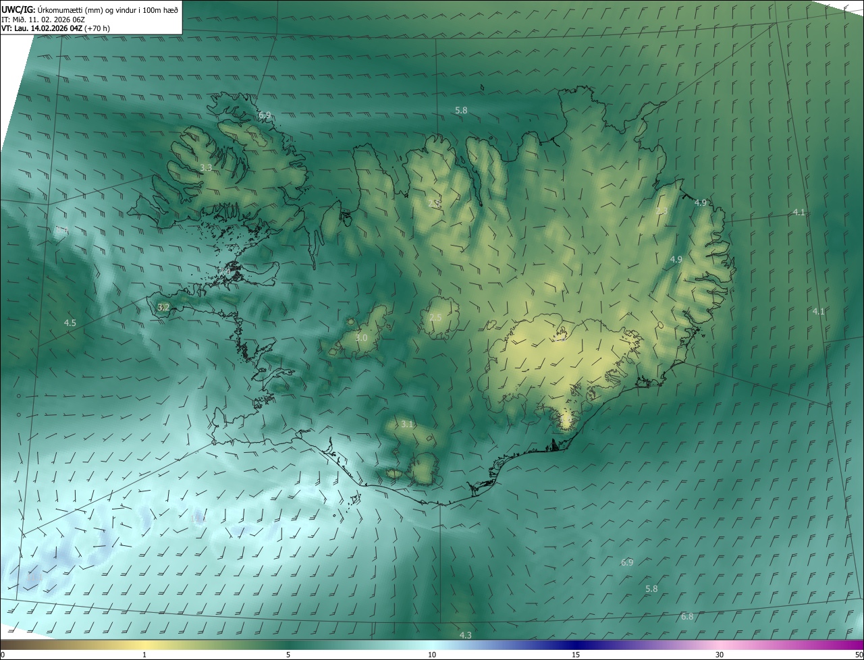The width and height of the screenshot is (864, 660).
Task: Select the 2.3 value label in East Iceland
Action: coord(661,211)
